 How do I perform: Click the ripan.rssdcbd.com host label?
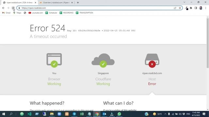[152, 73]
